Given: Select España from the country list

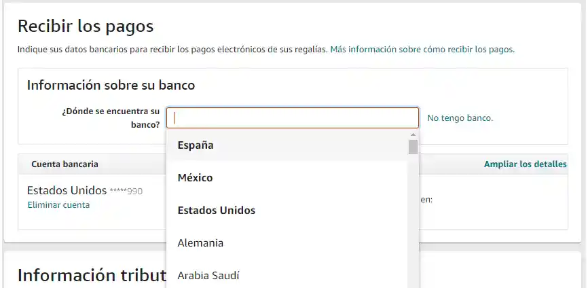Looking at the screenshot, I should point(196,145).
